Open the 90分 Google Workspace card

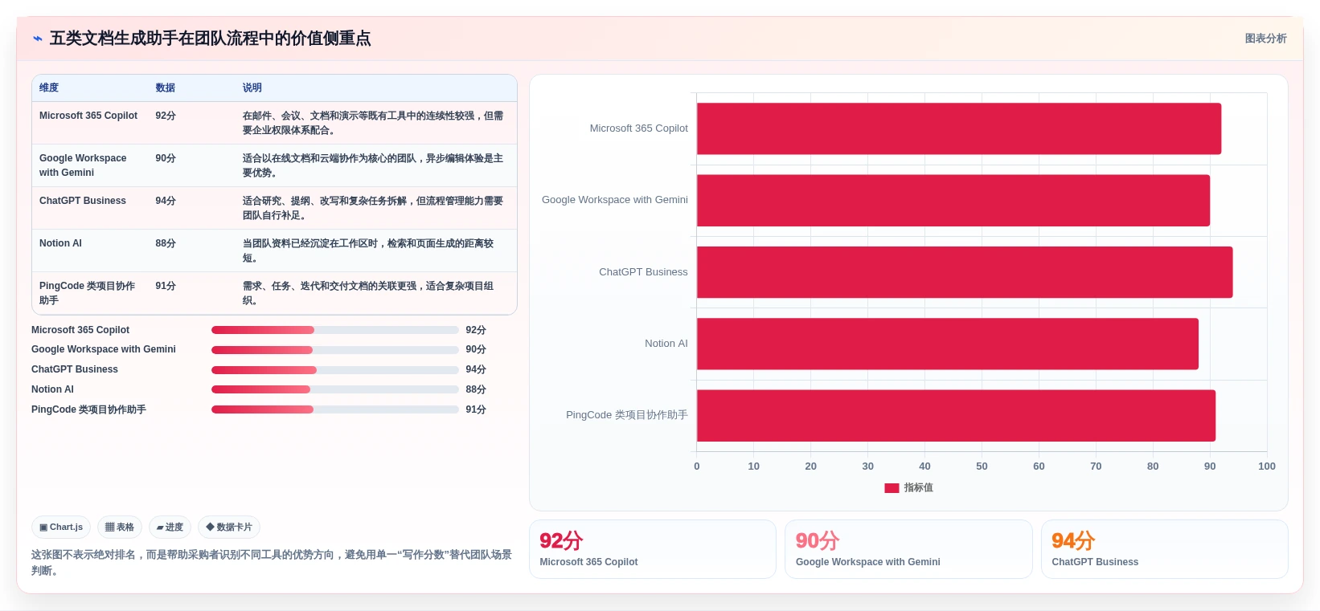pyautogui.click(x=908, y=549)
